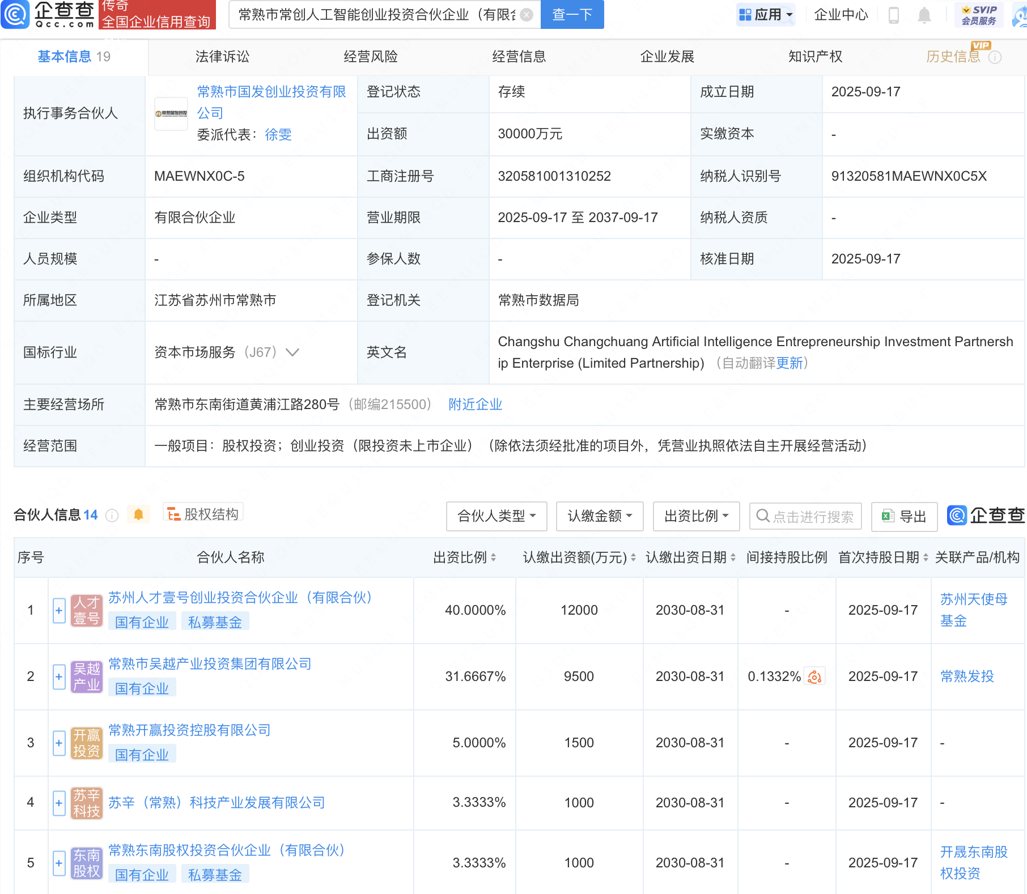1027x894 pixels.
Task: Expand row 1 苏州人才壹号 plus toggle
Action: point(59,611)
